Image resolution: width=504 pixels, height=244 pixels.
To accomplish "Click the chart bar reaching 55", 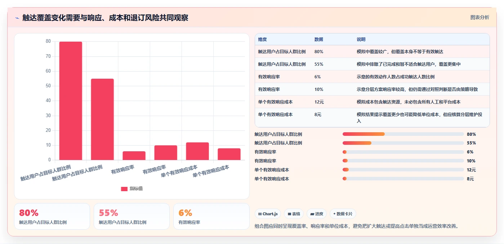I will 102,119.
